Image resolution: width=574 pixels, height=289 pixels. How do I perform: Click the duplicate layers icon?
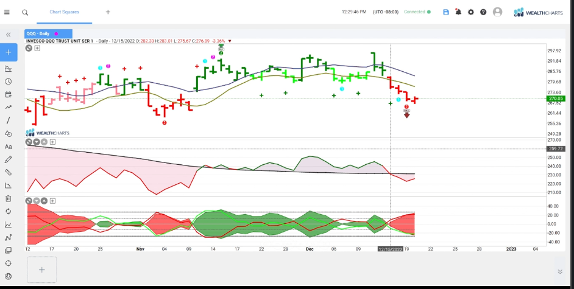9,251
